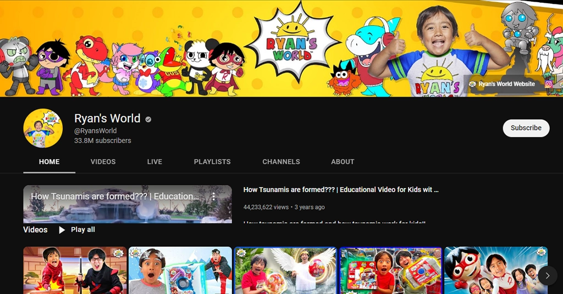Screen dimensions: 563x294
Task: View the ABOUT tab
Action: click(343, 162)
